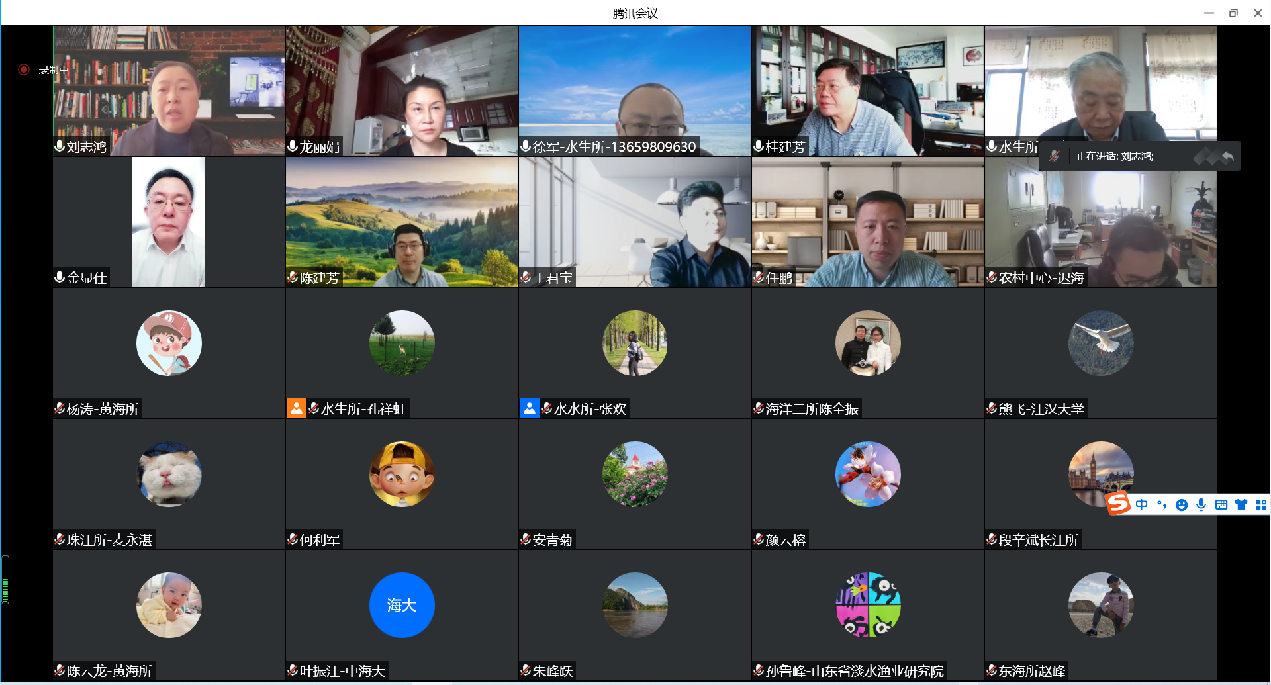Click the red recording indicator icon
The width and height of the screenshot is (1271, 685).
point(24,69)
